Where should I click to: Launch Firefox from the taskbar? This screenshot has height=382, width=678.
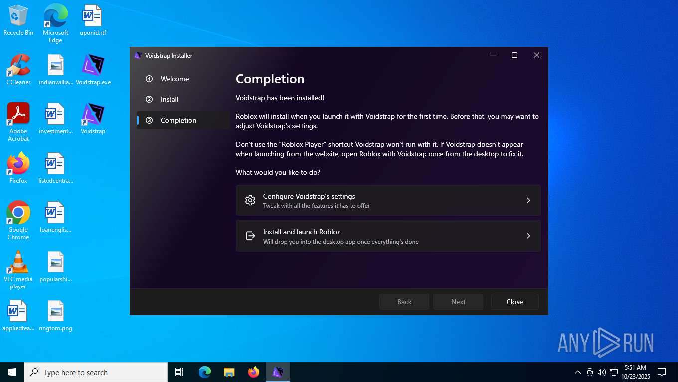[254, 372]
